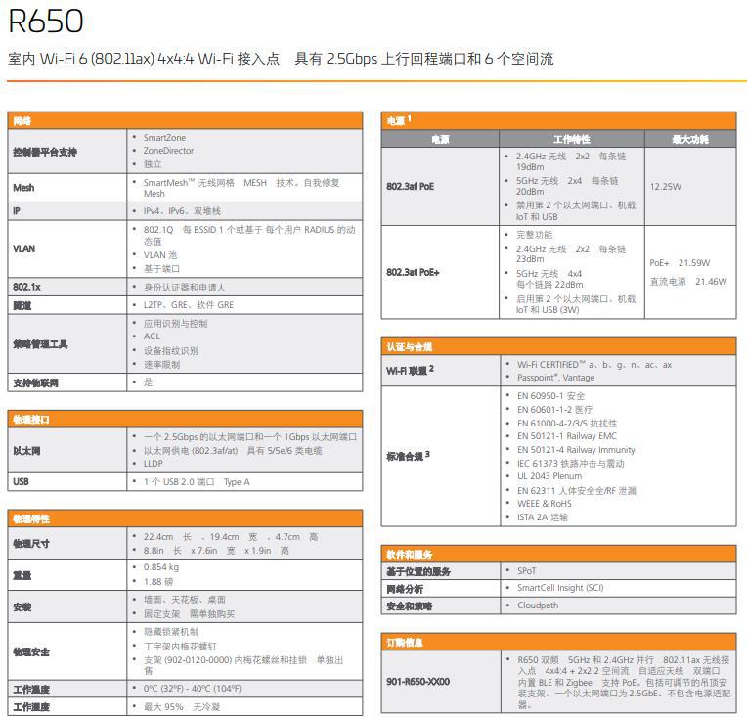This screenshot has height=717, width=747.
Task: Click the USB row label
Action: point(21,481)
